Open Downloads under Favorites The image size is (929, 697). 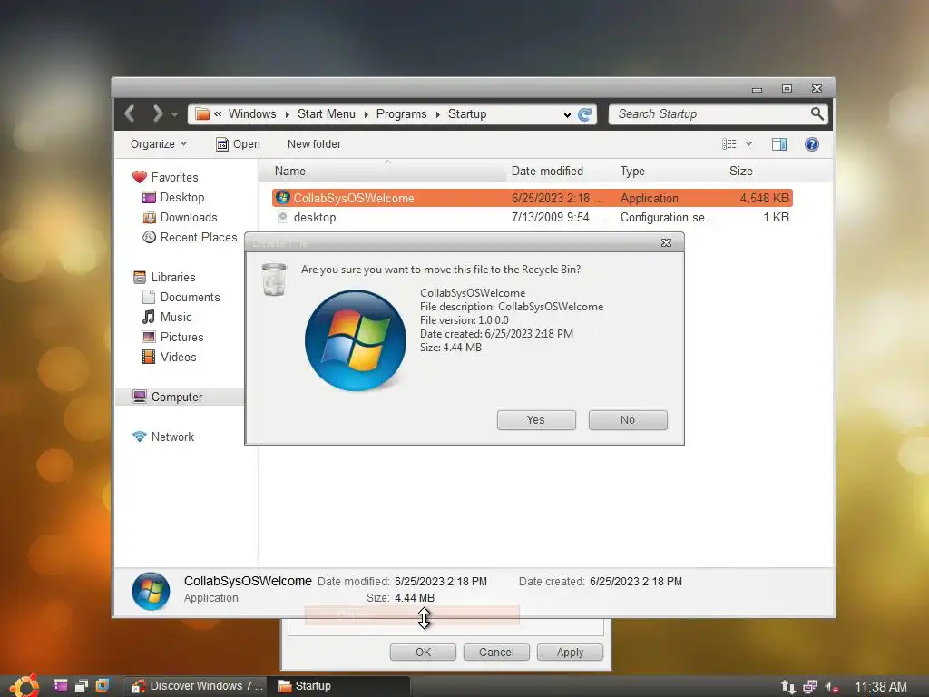click(180, 218)
